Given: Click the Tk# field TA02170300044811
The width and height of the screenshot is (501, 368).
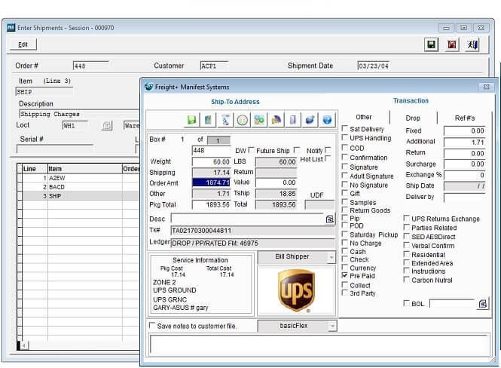Looking at the screenshot, I should click(252, 231).
